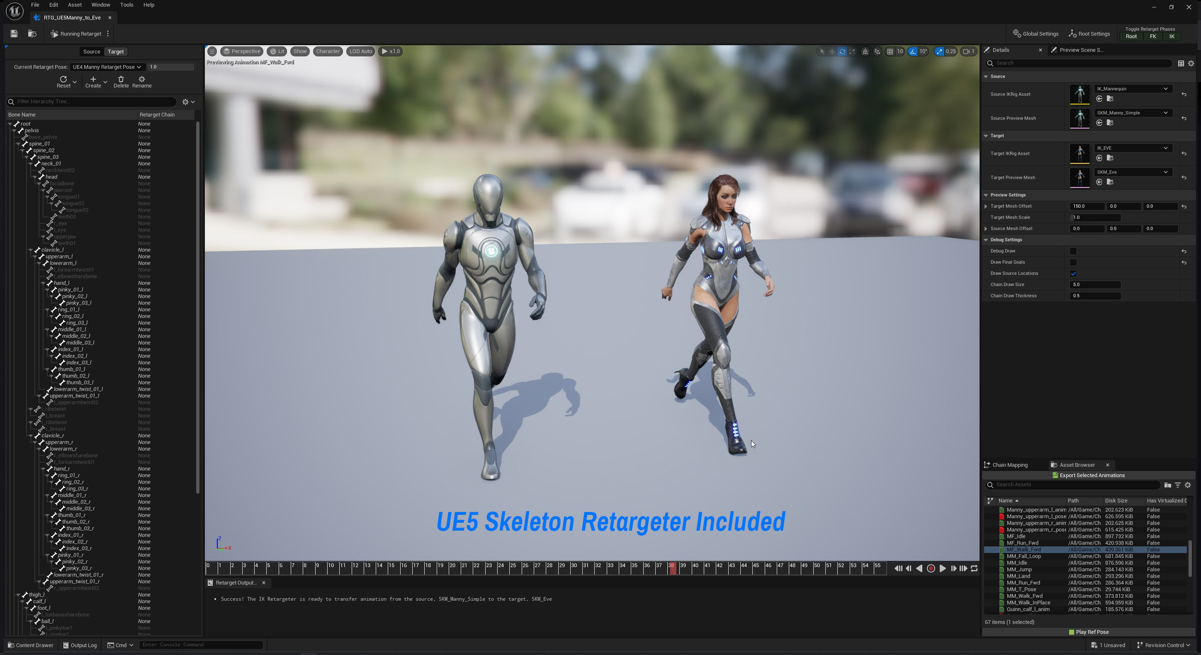Open the Revision Control menu
This screenshot has height=655, width=1201.
click(1164, 645)
